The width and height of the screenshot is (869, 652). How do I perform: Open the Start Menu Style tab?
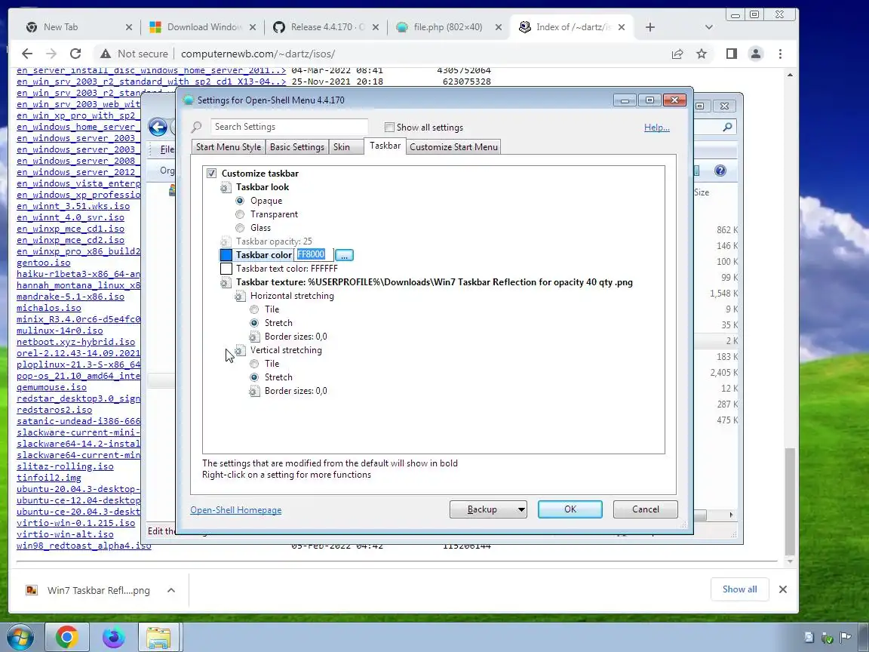tap(229, 147)
